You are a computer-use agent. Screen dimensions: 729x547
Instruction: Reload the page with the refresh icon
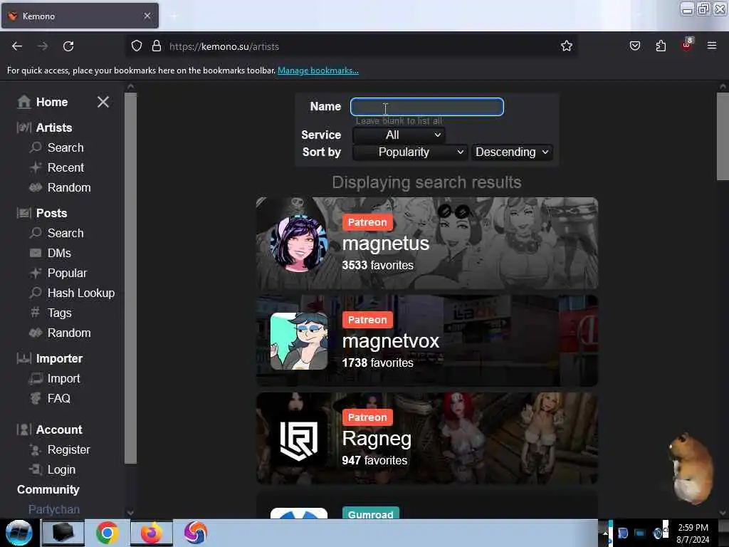(x=68, y=46)
